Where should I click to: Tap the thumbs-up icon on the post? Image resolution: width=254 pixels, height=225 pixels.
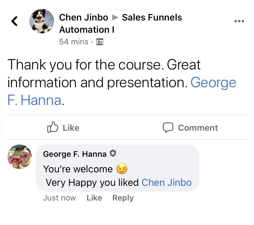pyautogui.click(x=52, y=127)
